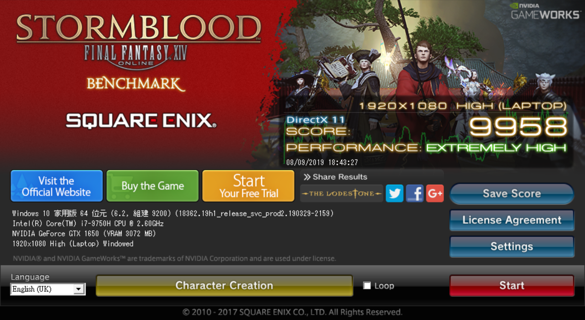Click the red Start button
The width and height of the screenshot is (585, 320).
point(511,286)
